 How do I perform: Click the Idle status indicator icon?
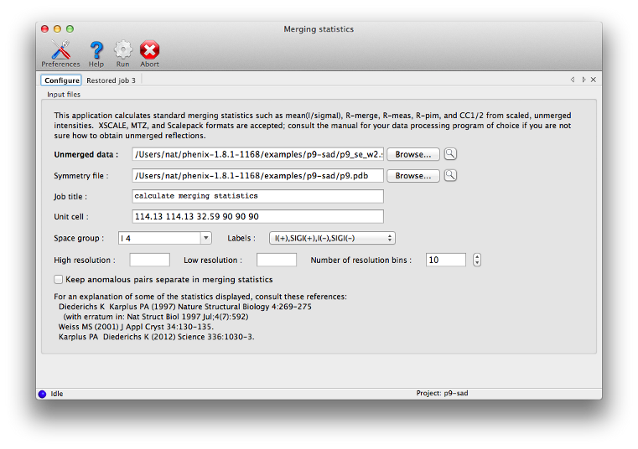click(43, 393)
